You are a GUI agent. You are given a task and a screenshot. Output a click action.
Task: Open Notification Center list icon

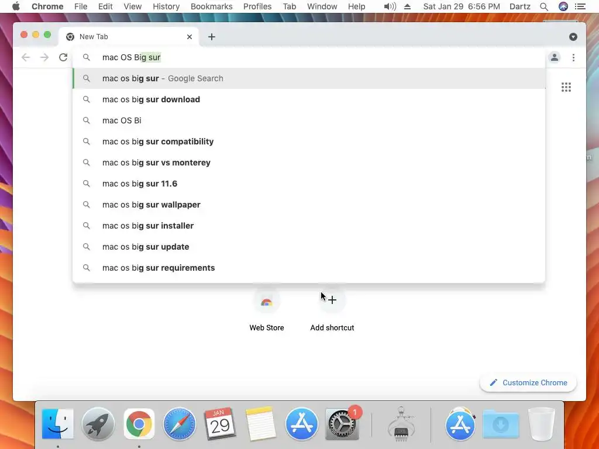[580, 6]
